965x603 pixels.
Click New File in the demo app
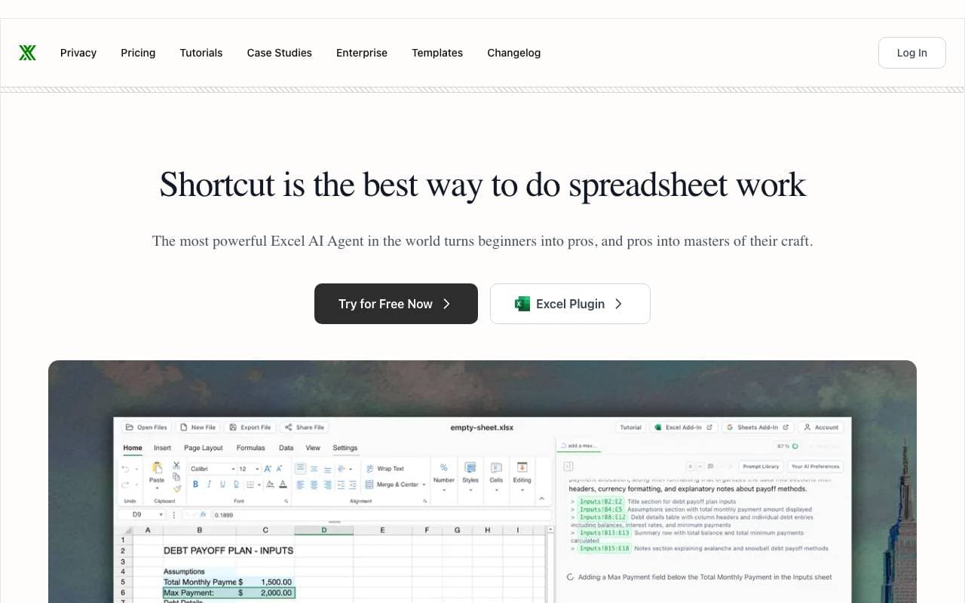(198, 427)
